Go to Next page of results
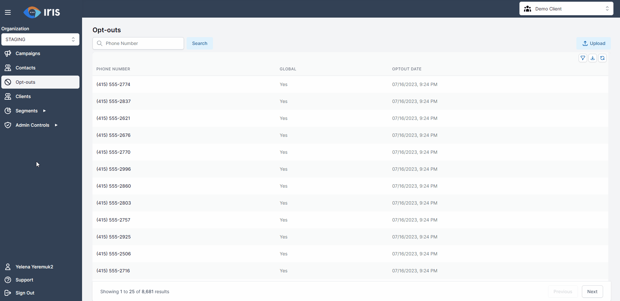The width and height of the screenshot is (620, 301). click(592, 292)
